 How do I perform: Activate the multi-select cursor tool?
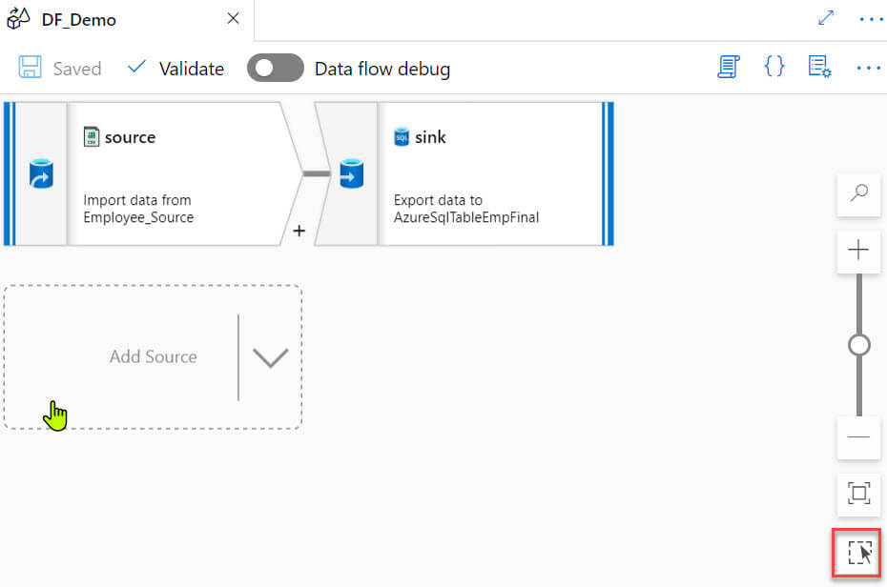tap(859, 553)
